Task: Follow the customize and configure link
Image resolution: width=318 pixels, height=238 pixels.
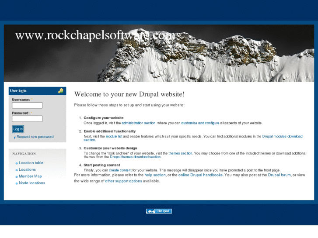Action: click(200, 123)
